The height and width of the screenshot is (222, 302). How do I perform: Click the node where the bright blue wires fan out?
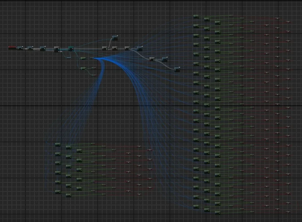(x=92, y=58)
